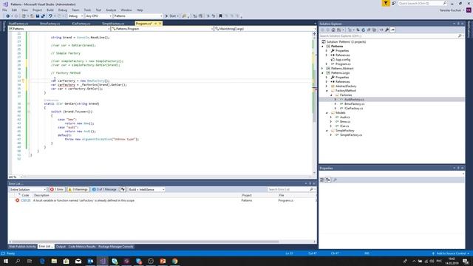Open Microsoft Edge from the taskbar
473x266 pixels.
[x=42, y=261]
